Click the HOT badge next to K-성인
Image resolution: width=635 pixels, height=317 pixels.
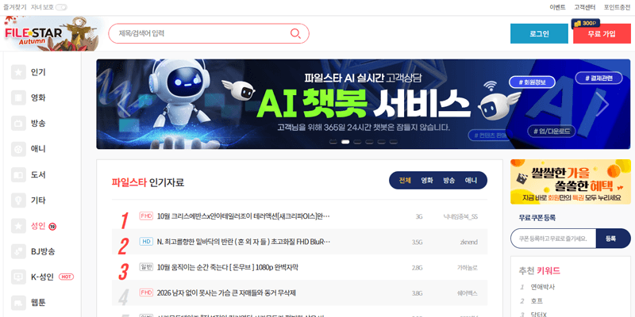coord(67,277)
